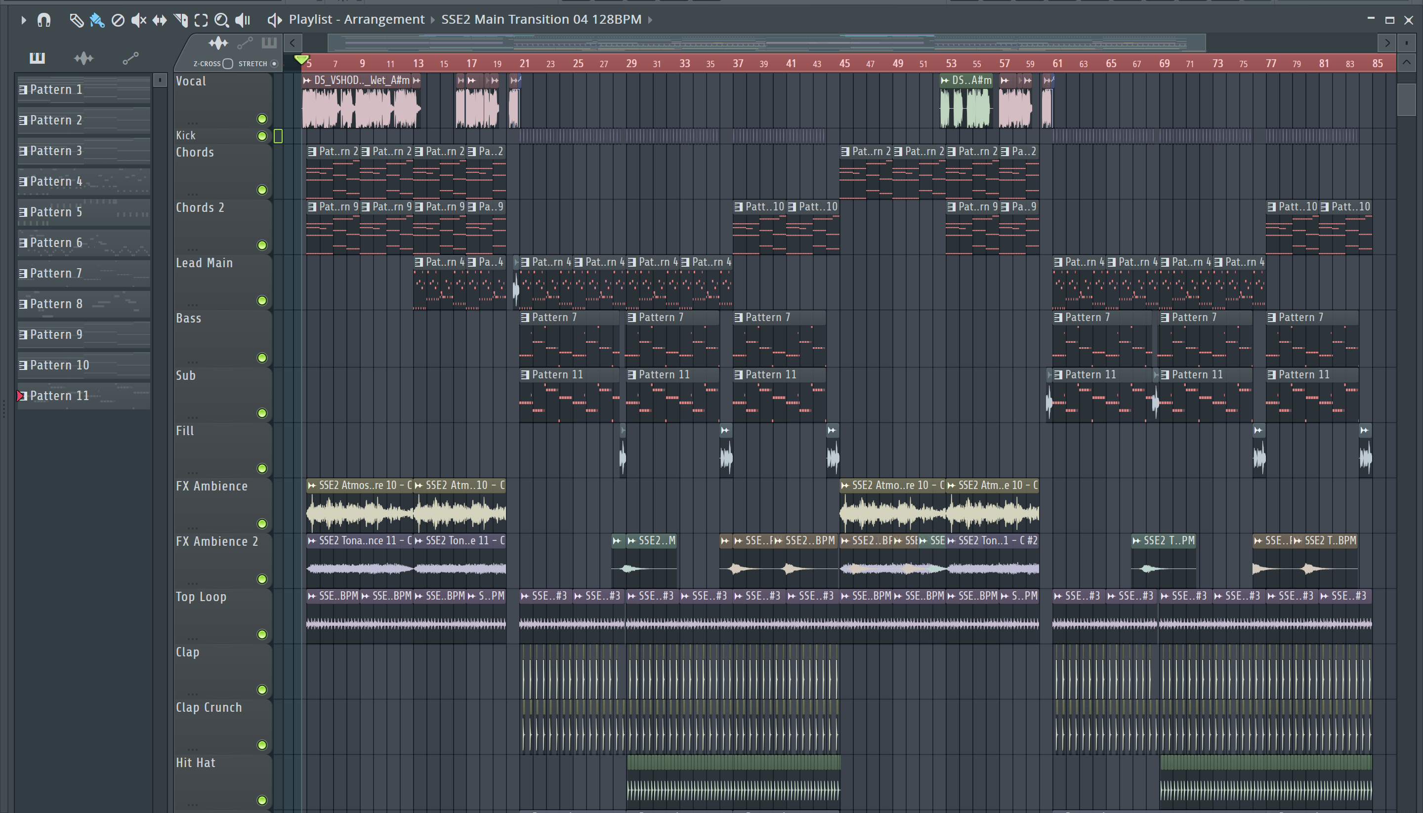
Task: Mute the Hit Hat track
Action: click(x=262, y=800)
